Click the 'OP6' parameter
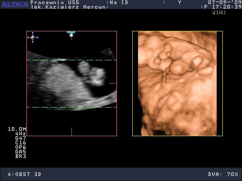Image resolution: width=242 pixels, height=181 pixels. pyautogui.click(x=20, y=147)
